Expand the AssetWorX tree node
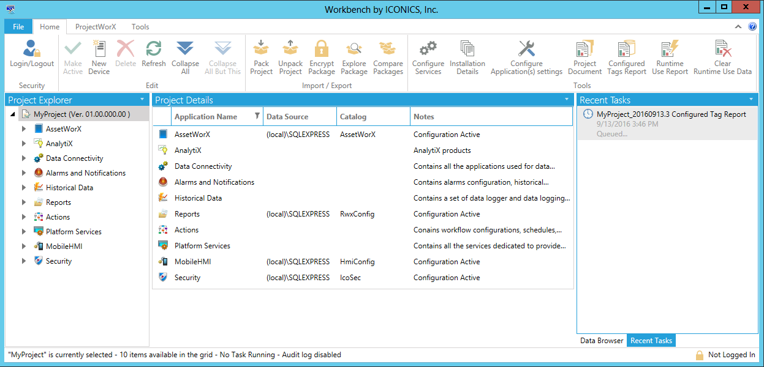Viewport: 764px width, 367px height. [24, 129]
